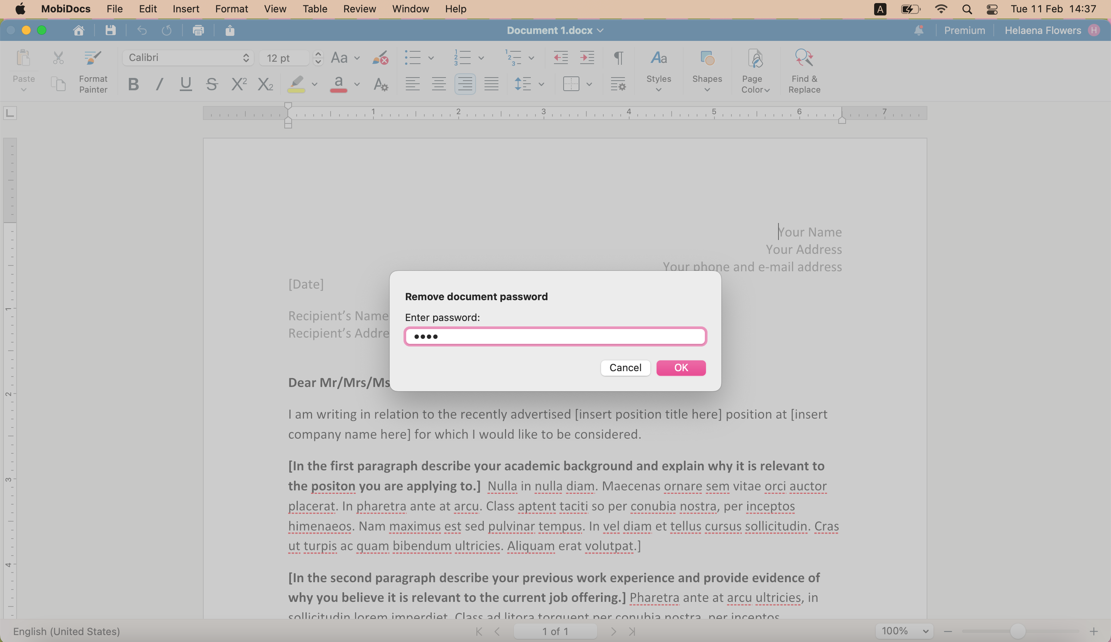Apply yellow text highlight color

[x=296, y=84]
